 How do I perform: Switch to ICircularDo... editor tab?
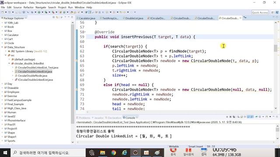pyautogui.click(x=156, y=18)
